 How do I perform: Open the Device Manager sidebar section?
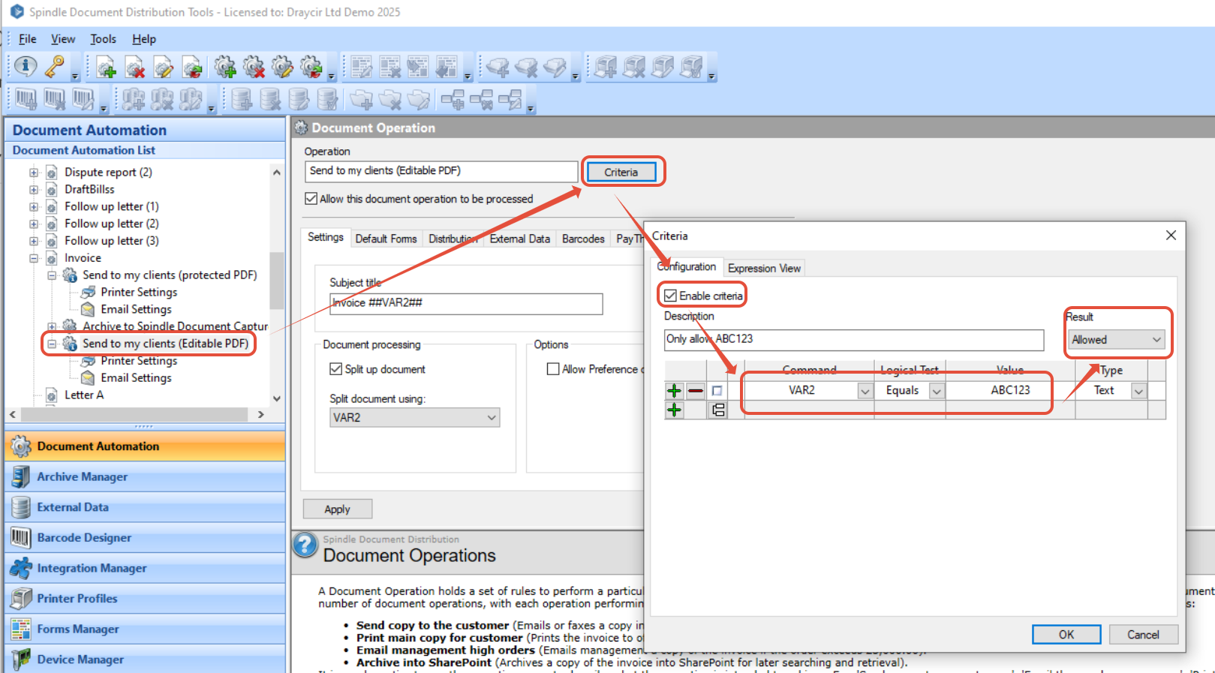145,659
